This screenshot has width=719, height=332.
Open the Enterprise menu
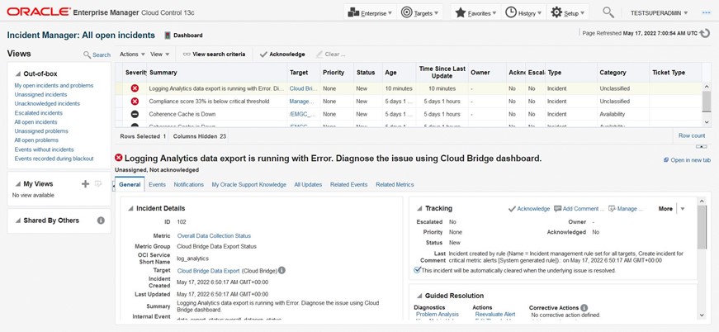click(370, 13)
